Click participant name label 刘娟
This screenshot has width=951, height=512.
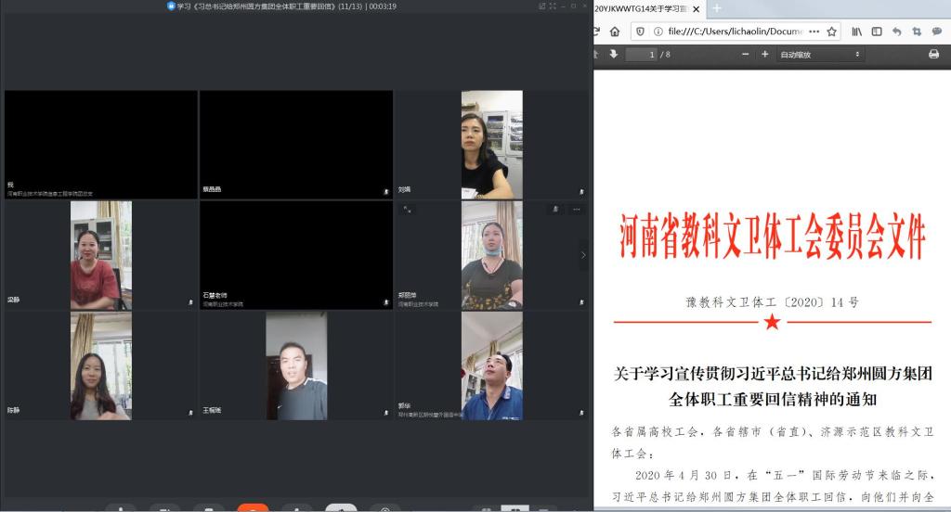pyautogui.click(x=405, y=189)
